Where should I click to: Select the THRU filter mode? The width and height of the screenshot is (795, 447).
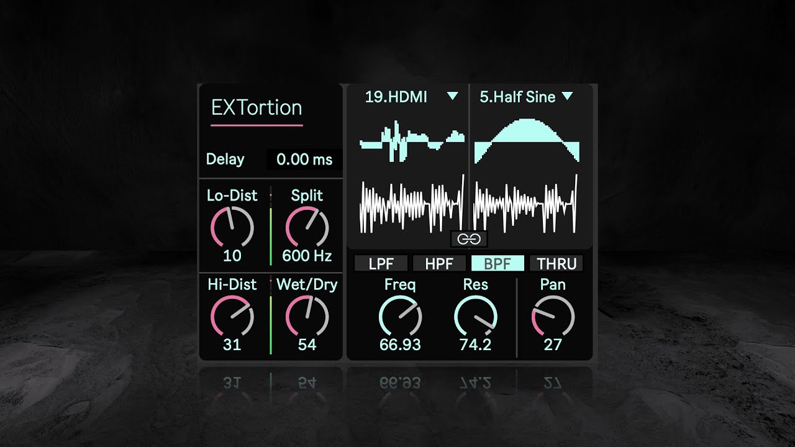pos(556,263)
